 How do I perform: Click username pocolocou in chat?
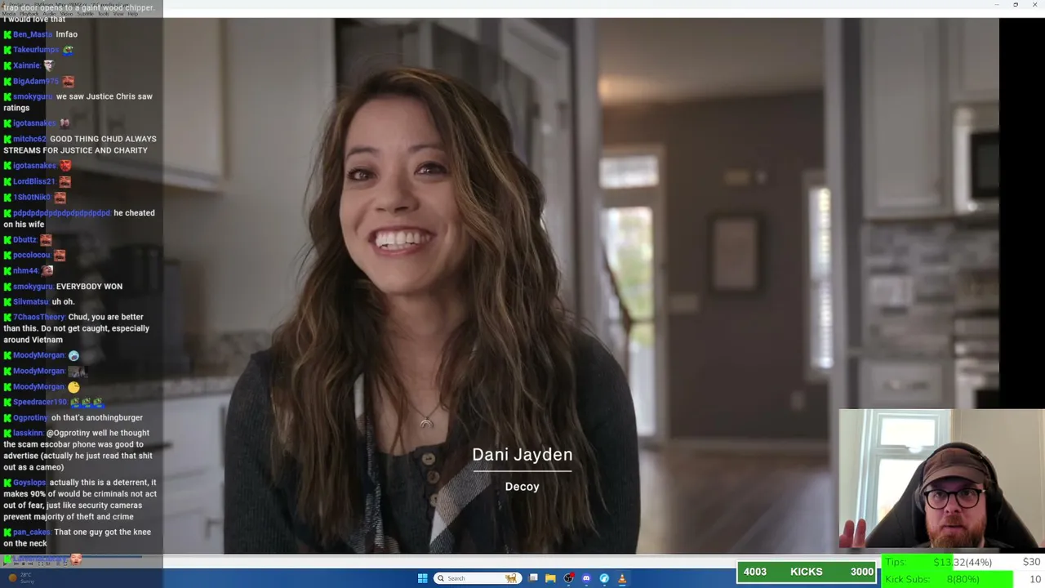point(32,256)
